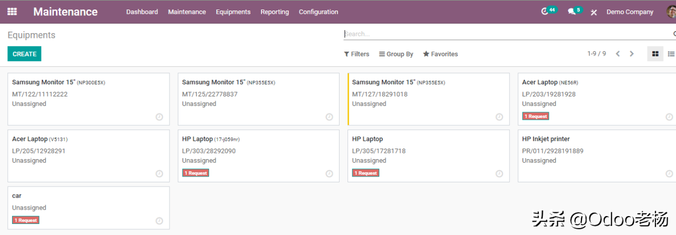This screenshot has width=676, height=235.
Task: Click activity clock on LP/303/28292090 card
Action: (x=330, y=173)
